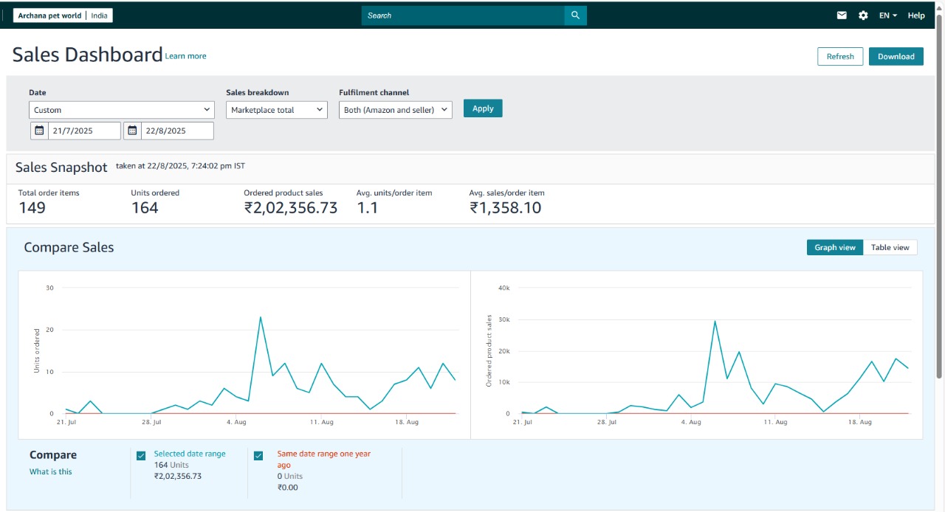Image resolution: width=945 pixels, height=512 pixels.
Task: Download the sales report
Action: click(x=896, y=57)
